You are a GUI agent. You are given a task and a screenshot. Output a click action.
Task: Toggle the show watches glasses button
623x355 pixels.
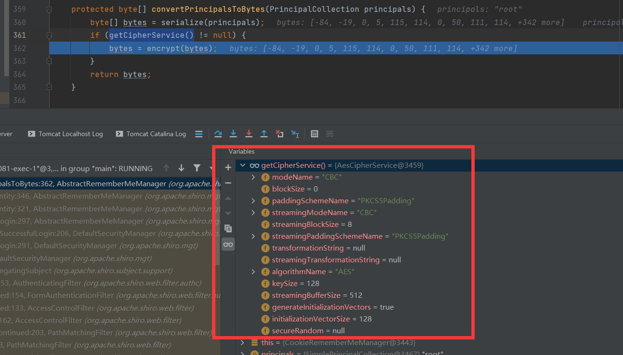[x=228, y=244]
